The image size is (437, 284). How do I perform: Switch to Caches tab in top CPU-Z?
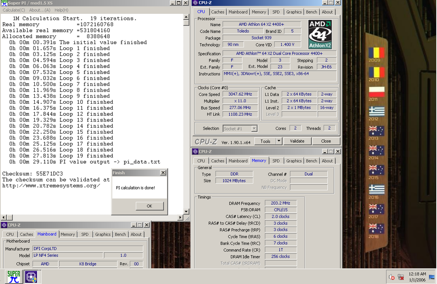218,12
